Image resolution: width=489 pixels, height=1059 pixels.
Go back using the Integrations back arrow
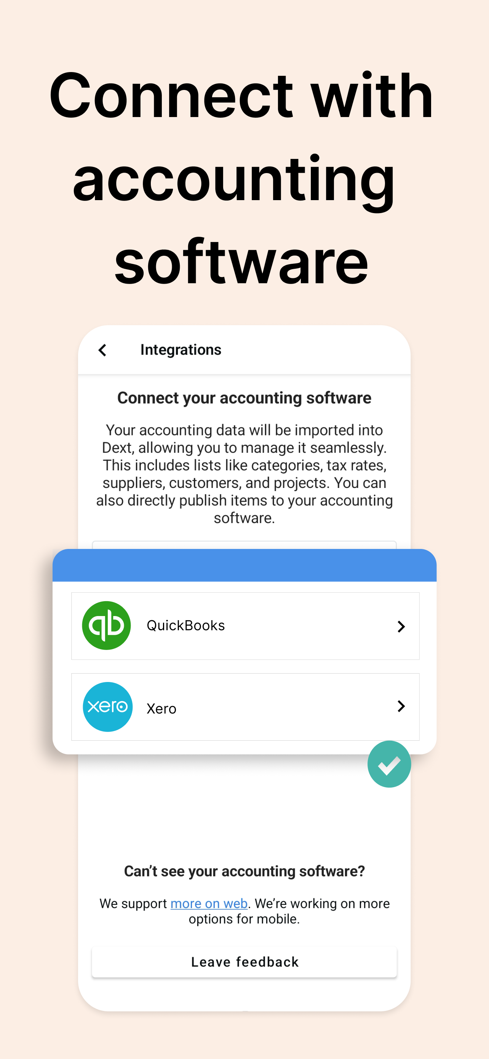[102, 350]
